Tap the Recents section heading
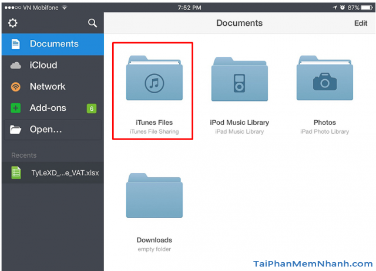This screenshot has width=376, height=271. coord(23,155)
